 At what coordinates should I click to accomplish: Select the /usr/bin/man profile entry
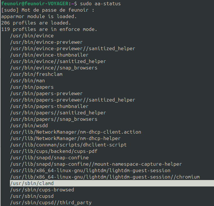point(27,81)
